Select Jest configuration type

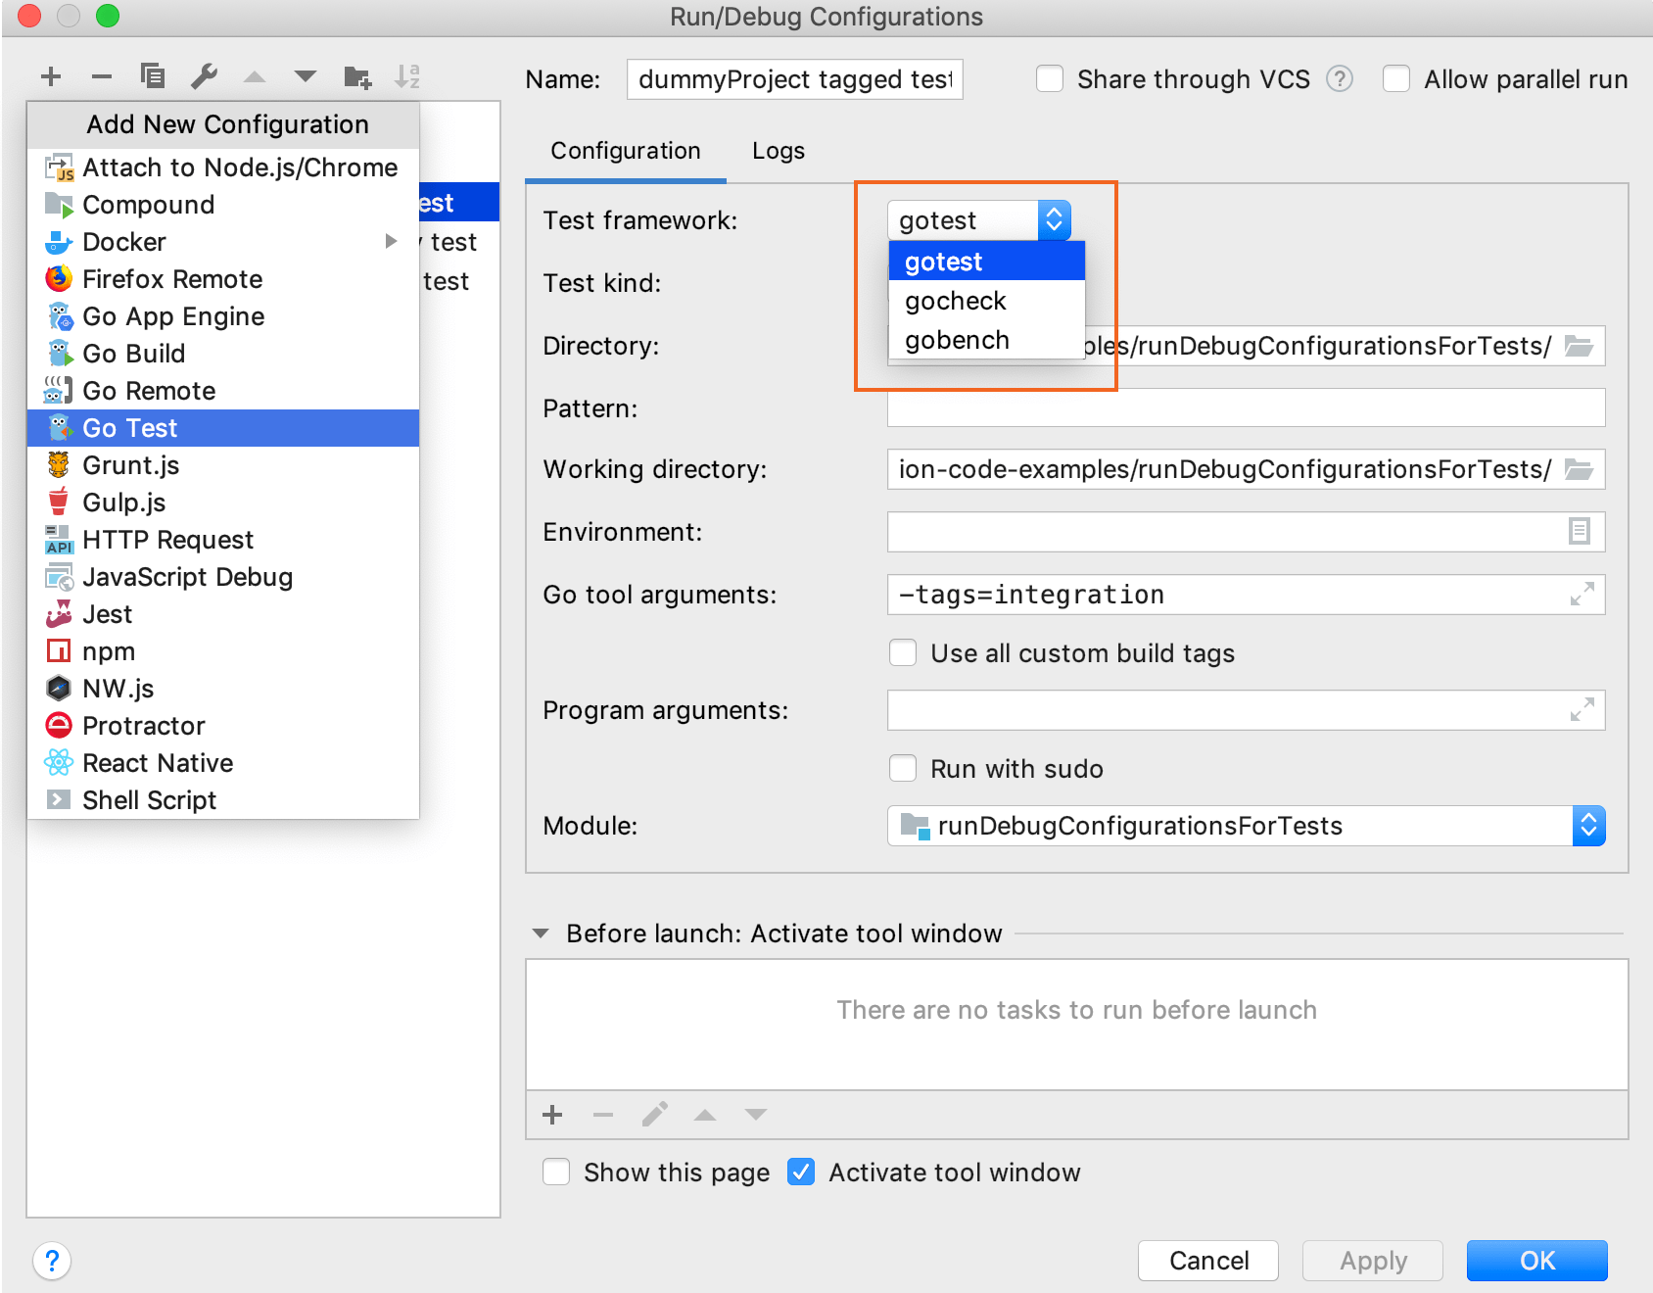click(223, 614)
